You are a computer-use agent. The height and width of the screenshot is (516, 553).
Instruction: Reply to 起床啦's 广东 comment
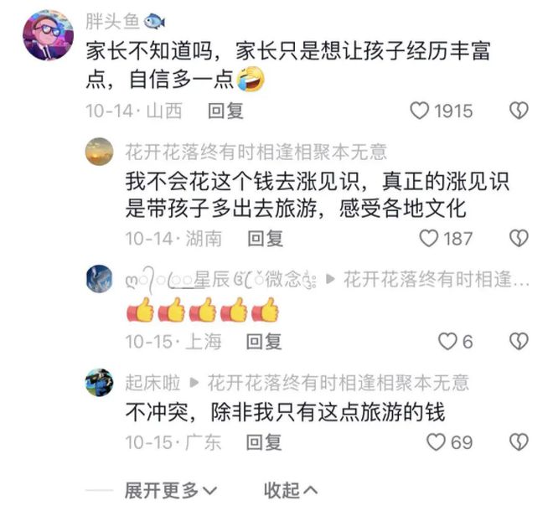pyautogui.click(x=264, y=442)
